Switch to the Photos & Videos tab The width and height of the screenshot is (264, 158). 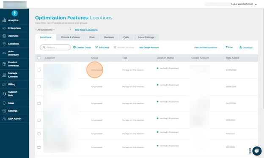[70, 37]
